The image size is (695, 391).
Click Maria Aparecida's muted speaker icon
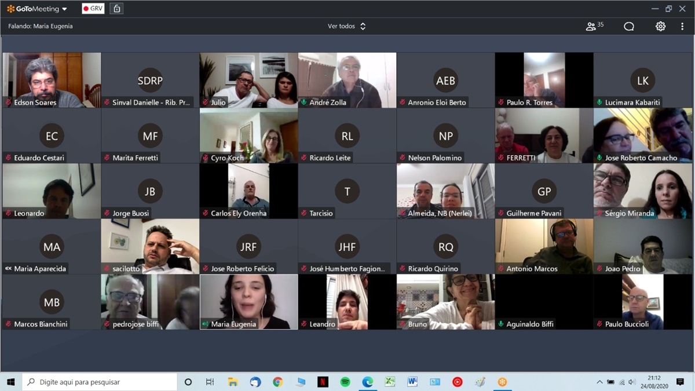(x=9, y=269)
